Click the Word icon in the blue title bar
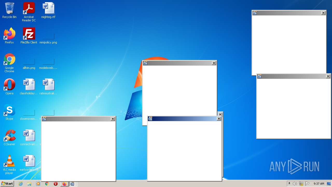The image size is (332, 187). [150, 119]
